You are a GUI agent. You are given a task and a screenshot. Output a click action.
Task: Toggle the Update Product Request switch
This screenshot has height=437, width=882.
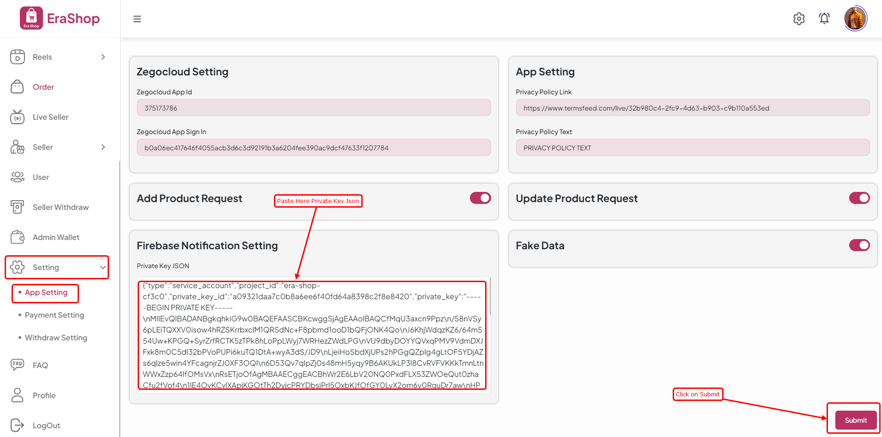[x=859, y=198]
